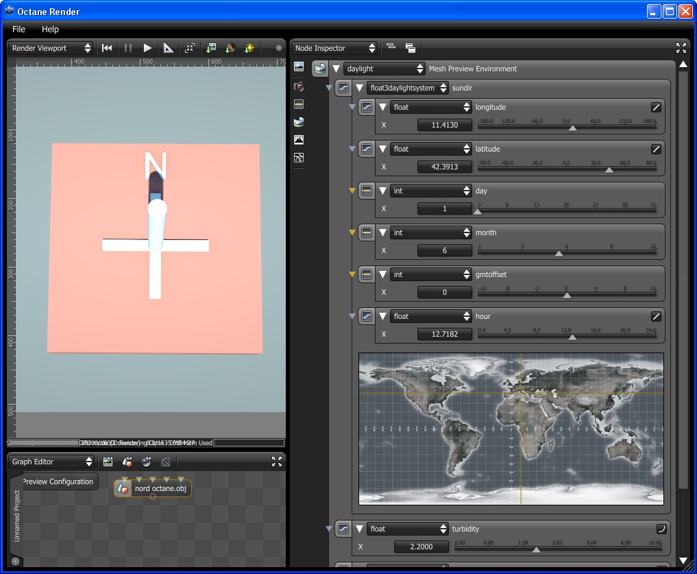Click the day value field

tap(445, 208)
